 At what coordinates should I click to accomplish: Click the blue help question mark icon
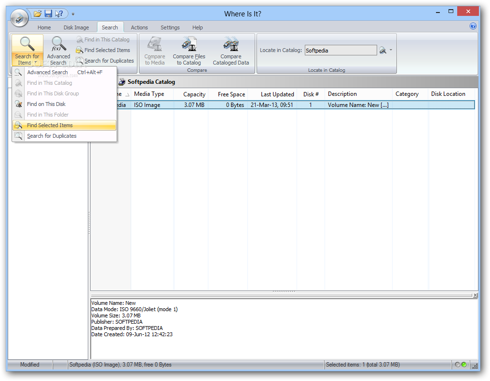coord(473,26)
